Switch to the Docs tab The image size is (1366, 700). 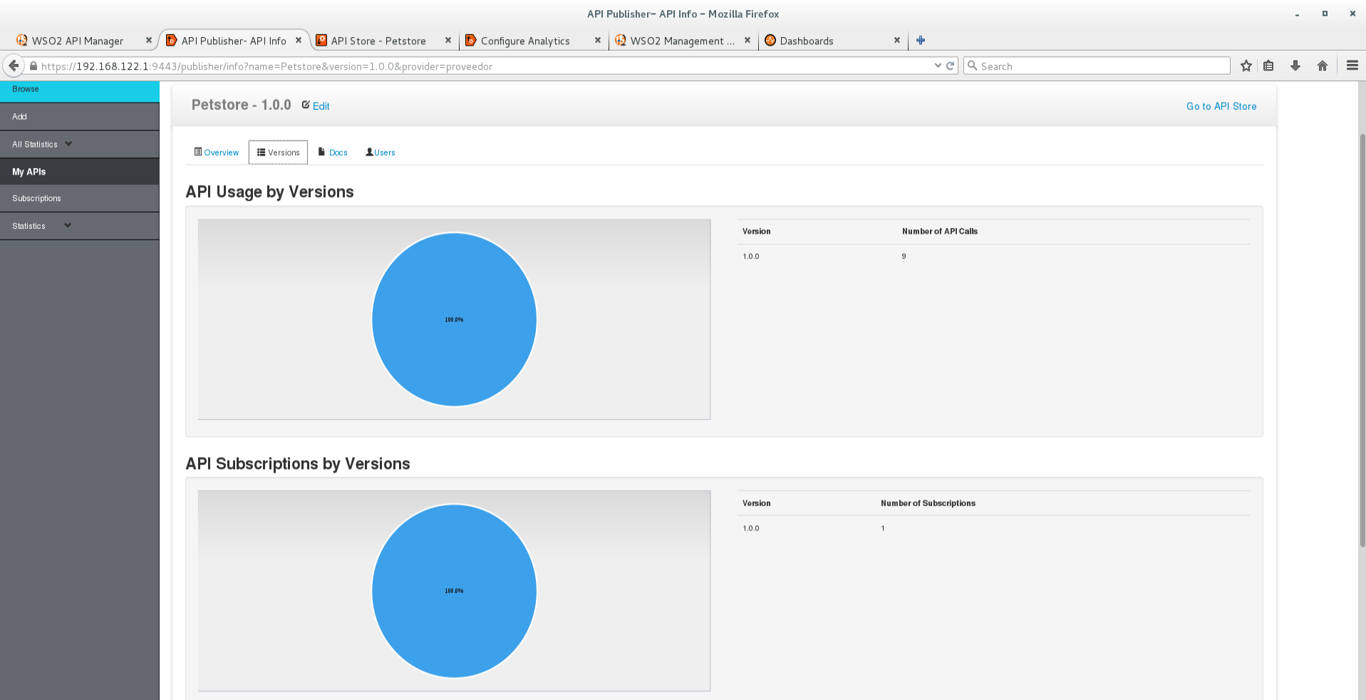pyautogui.click(x=333, y=153)
